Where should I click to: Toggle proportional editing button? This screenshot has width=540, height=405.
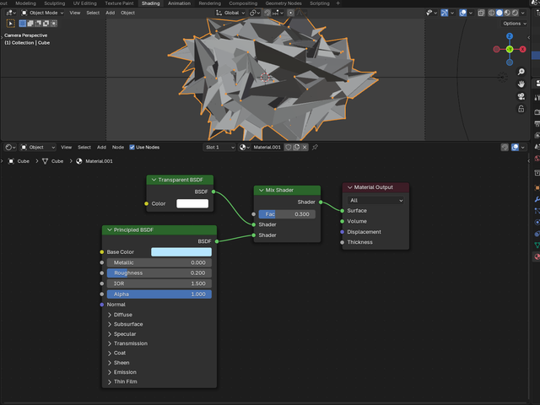[x=290, y=13]
